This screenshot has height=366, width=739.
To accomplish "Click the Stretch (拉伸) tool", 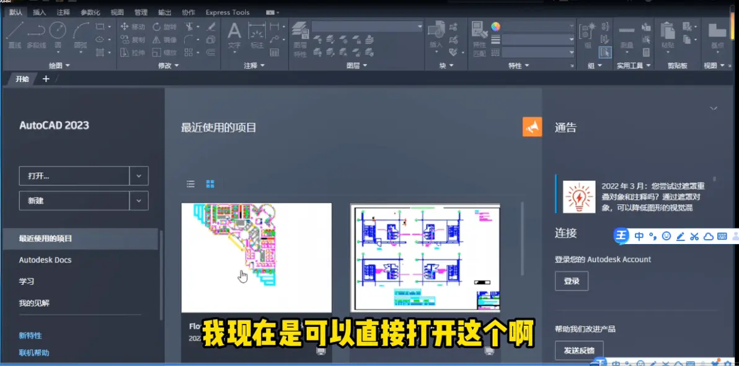I will (x=133, y=52).
